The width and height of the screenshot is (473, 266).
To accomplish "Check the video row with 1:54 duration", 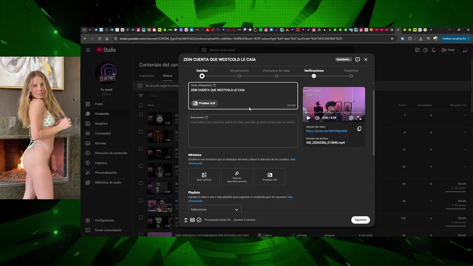I will click(x=141, y=132).
